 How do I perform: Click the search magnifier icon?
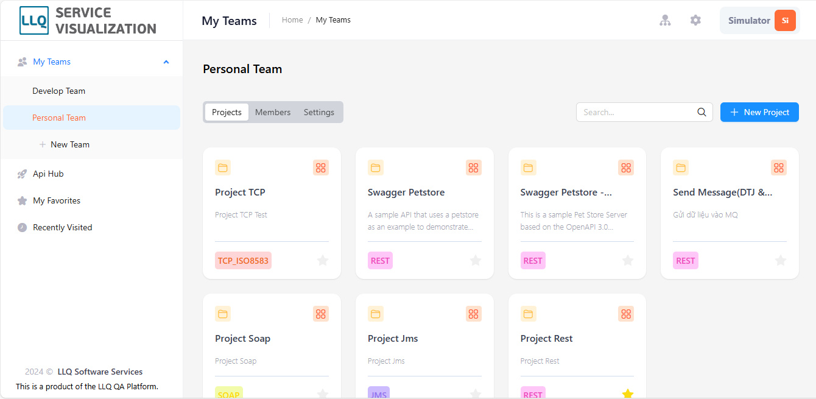click(x=702, y=112)
